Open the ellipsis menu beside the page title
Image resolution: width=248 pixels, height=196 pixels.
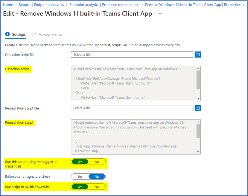pos(161,13)
